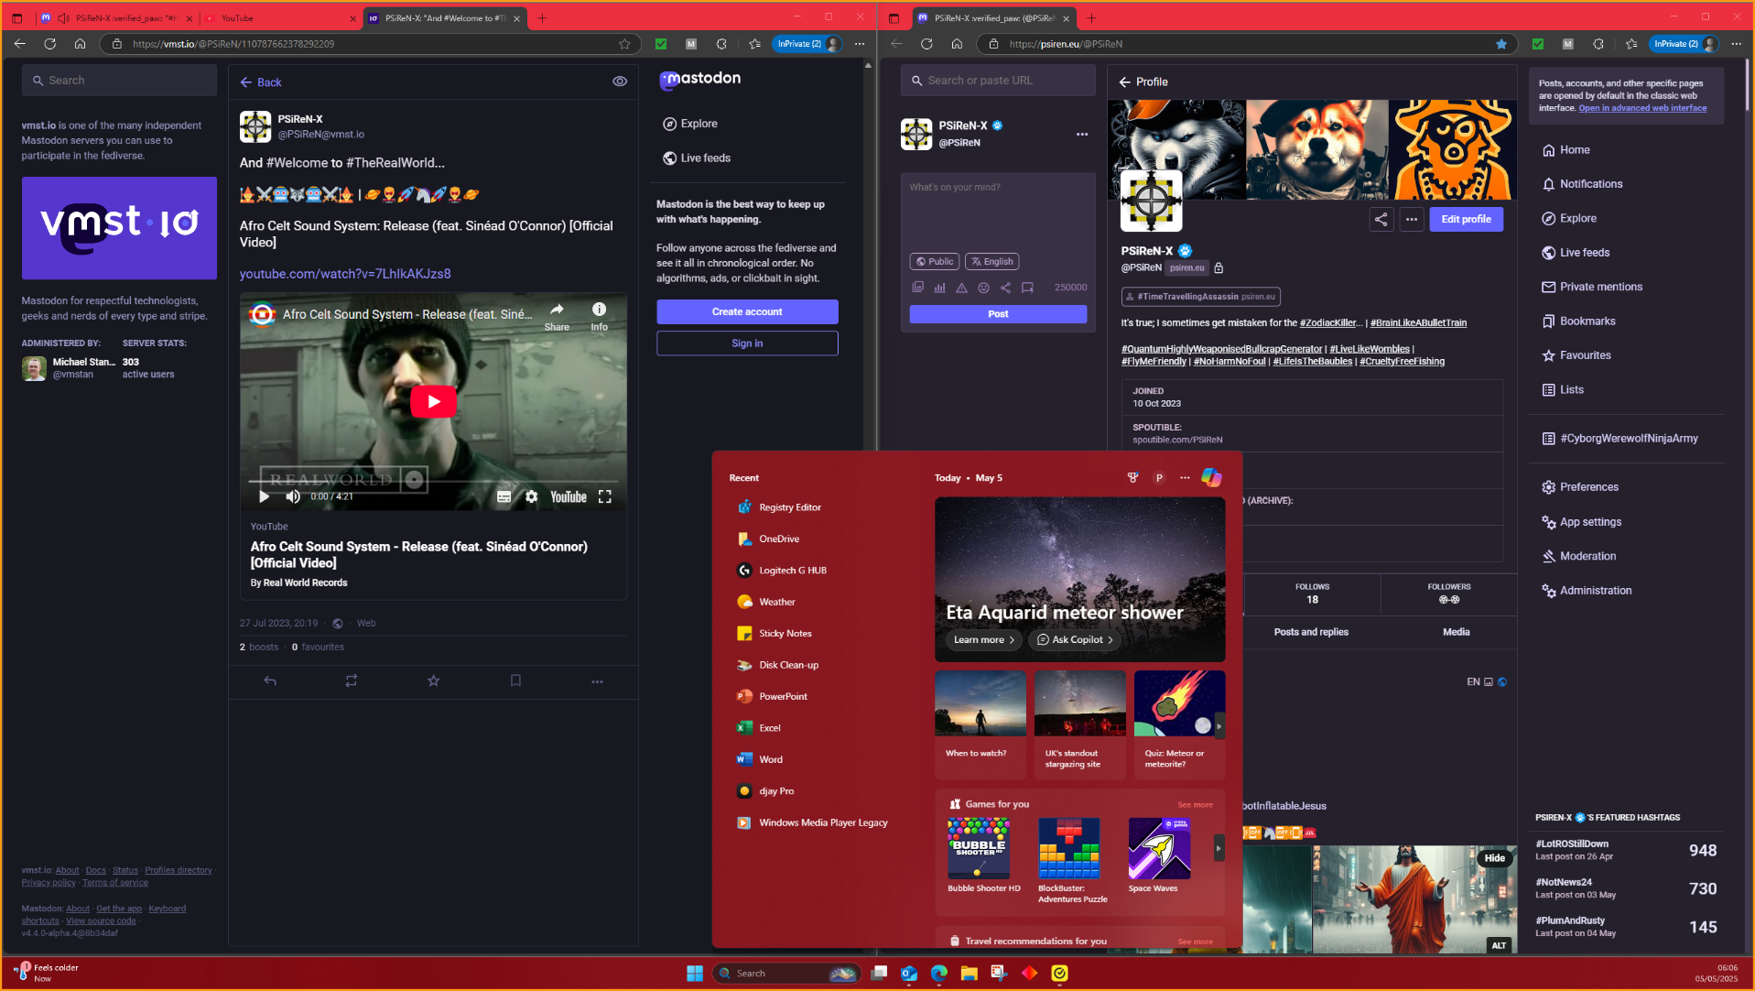
Task: Expand Learn more on meteor shower card
Action: (984, 639)
